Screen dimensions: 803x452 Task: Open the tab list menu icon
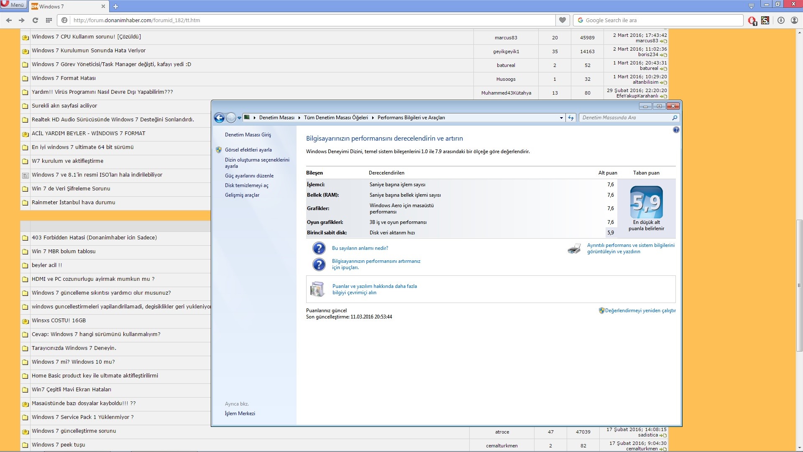(752, 5)
